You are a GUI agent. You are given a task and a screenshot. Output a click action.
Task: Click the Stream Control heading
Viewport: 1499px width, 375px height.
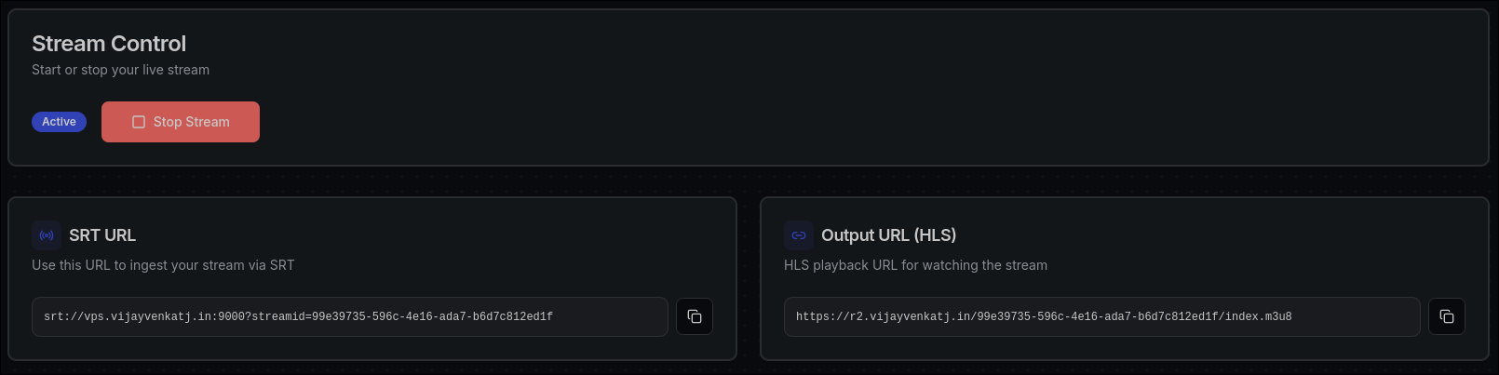[x=109, y=44]
